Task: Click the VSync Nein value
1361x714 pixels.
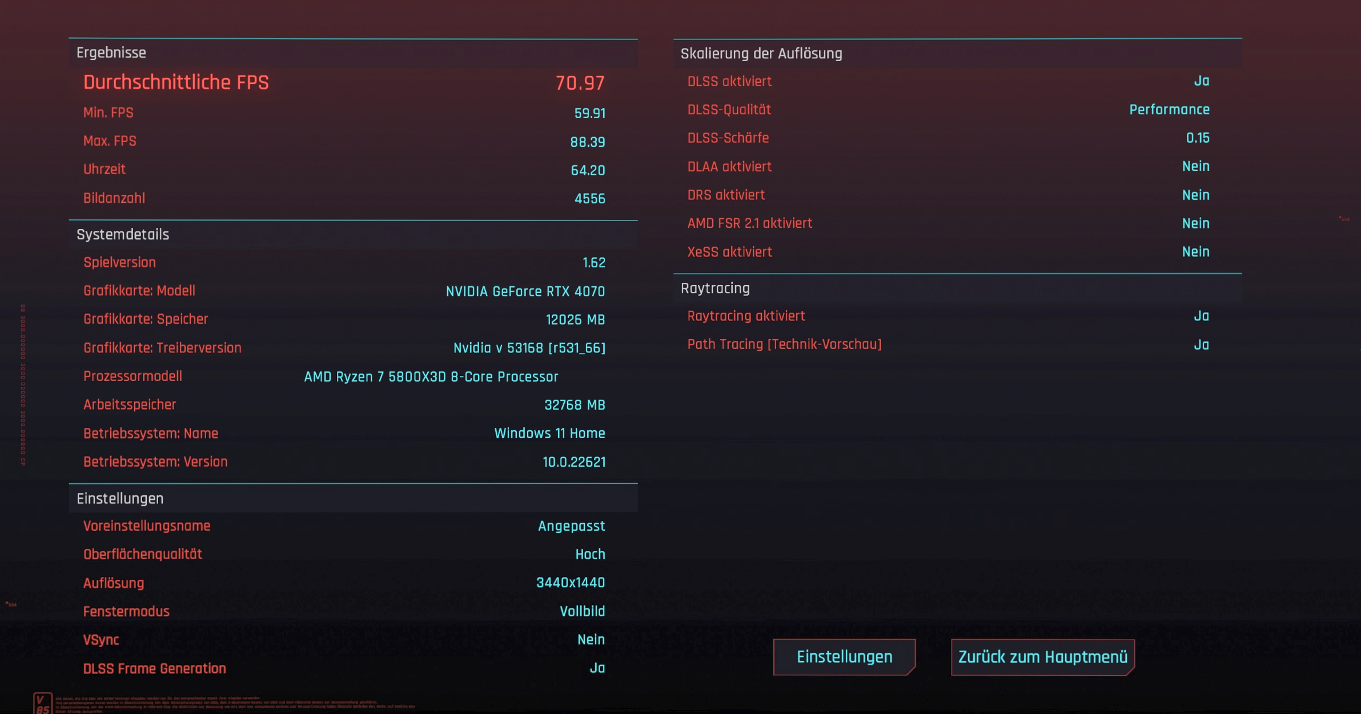Action: tap(591, 640)
